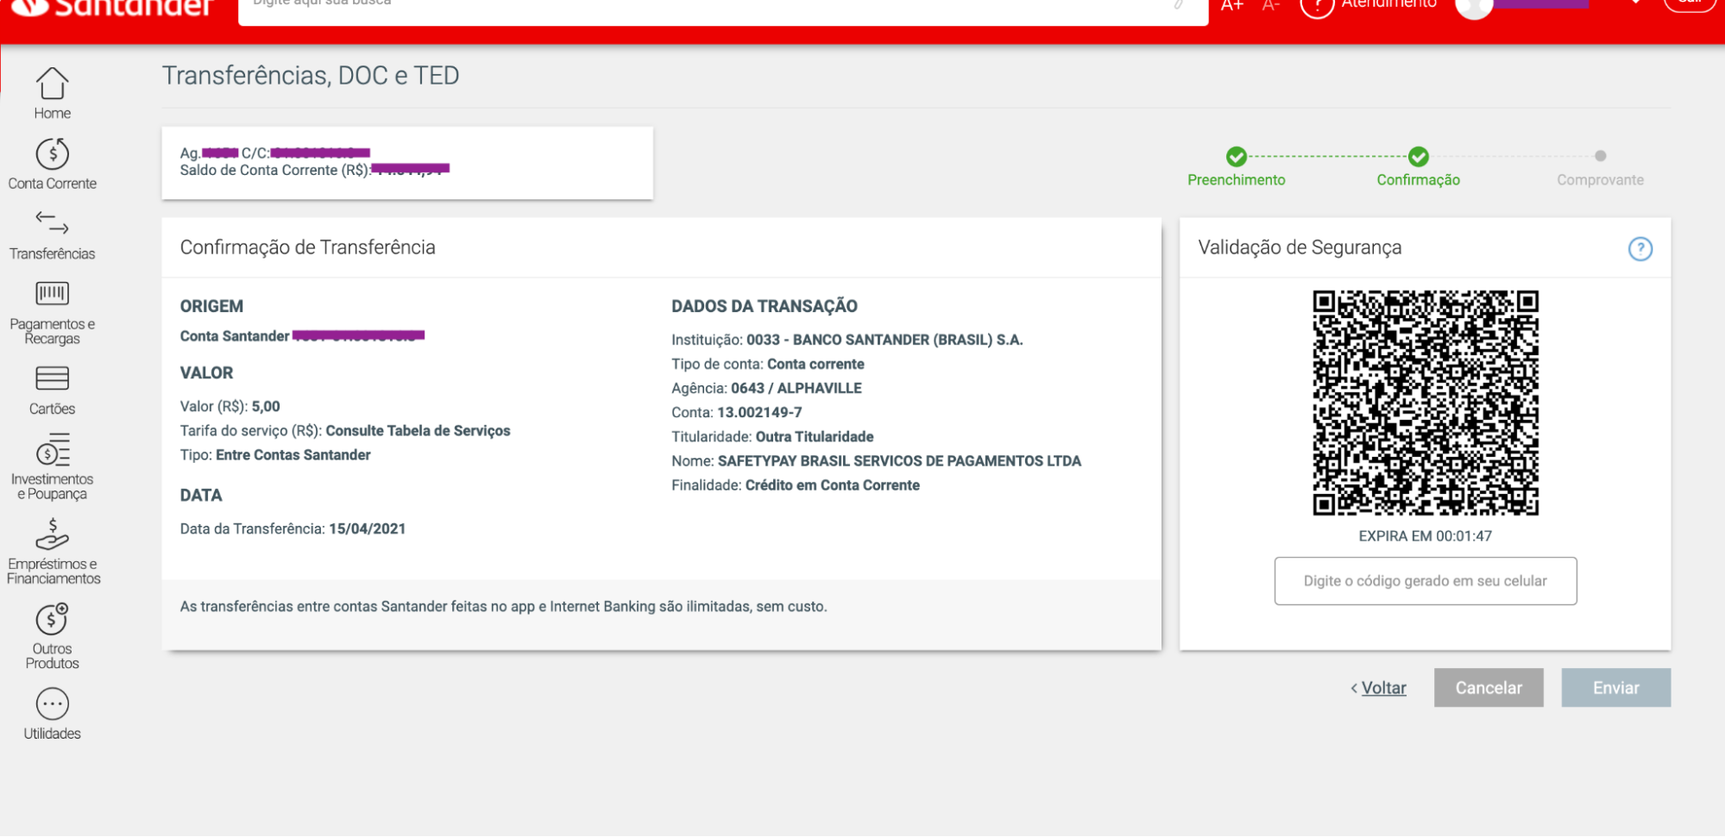Click the Enviar button
The image size is (1725, 837).
[x=1615, y=688]
